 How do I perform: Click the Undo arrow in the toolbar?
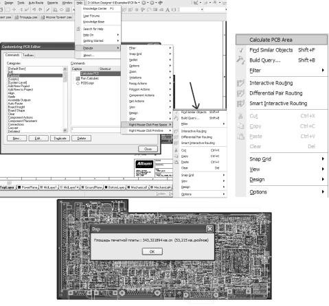pos(34,10)
